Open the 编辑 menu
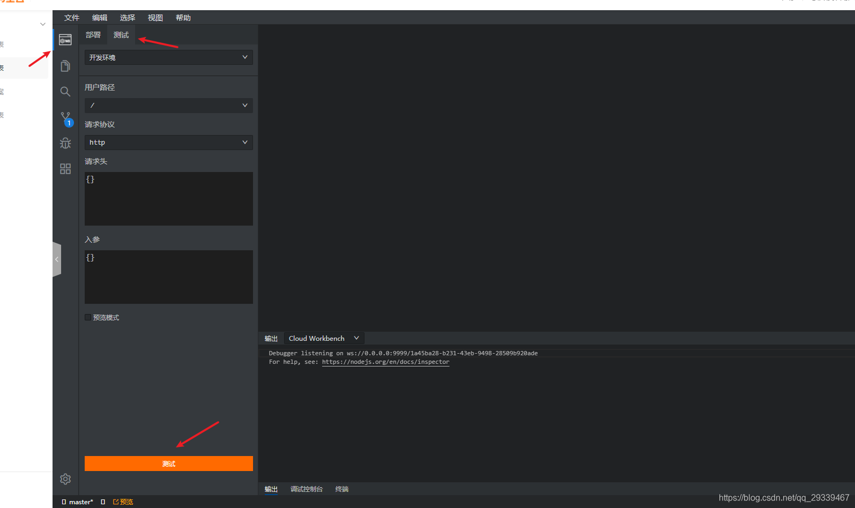This screenshot has height=508, width=855. [x=100, y=18]
